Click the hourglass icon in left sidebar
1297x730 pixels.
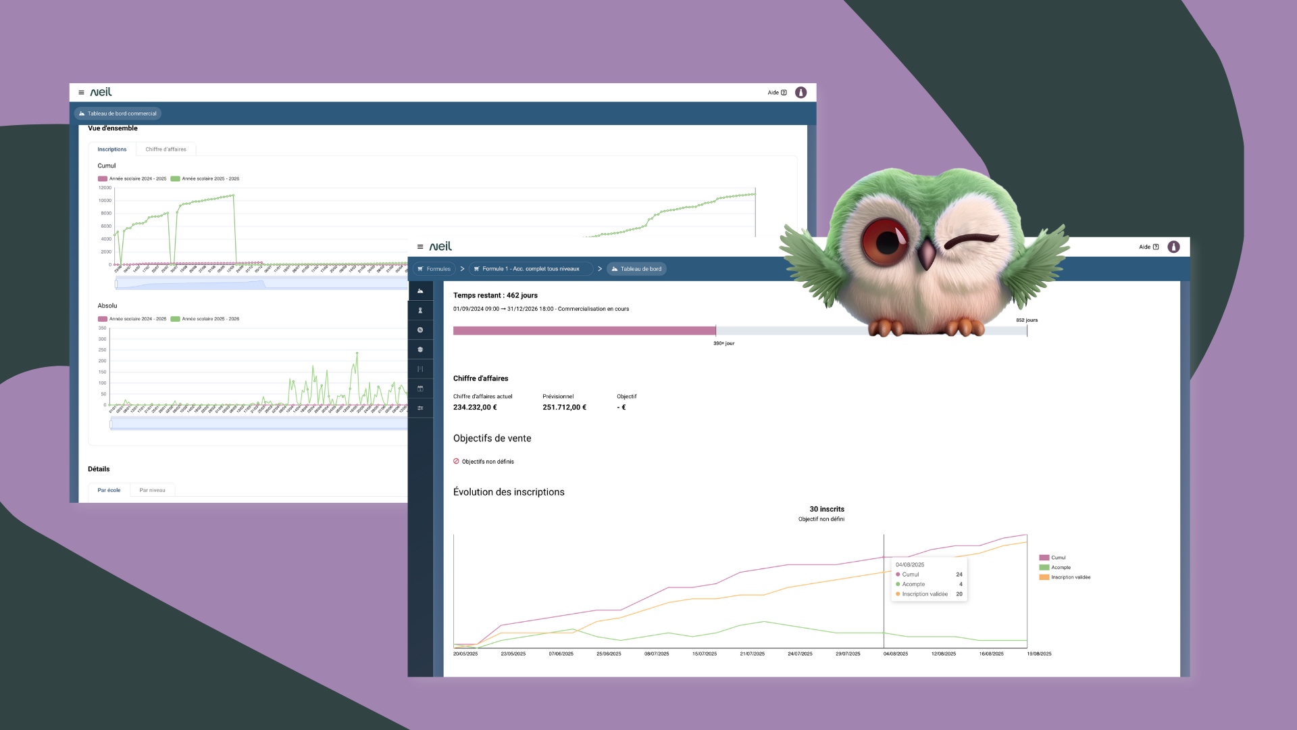tap(420, 310)
